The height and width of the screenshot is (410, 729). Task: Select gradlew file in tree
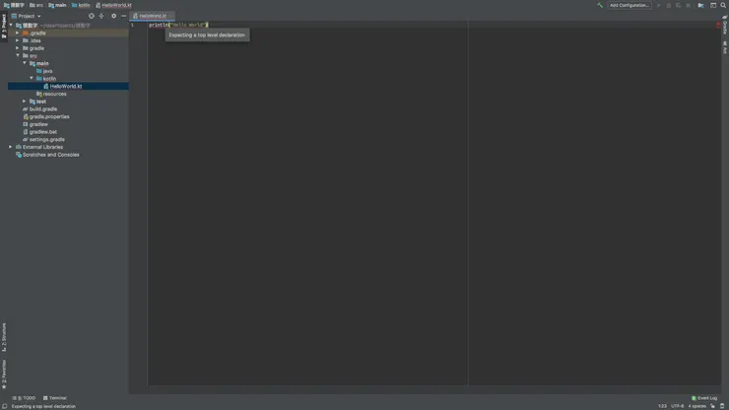click(38, 124)
